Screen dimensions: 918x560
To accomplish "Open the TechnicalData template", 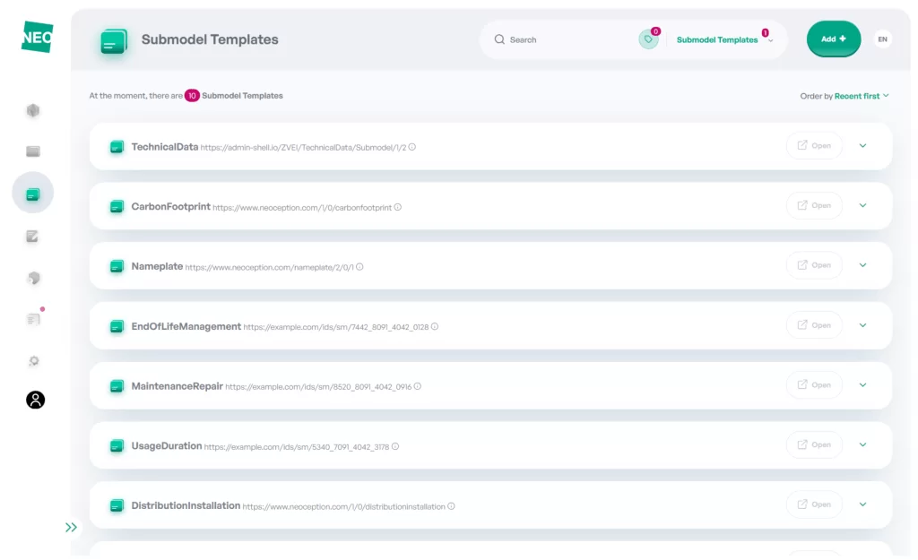I will point(814,146).
